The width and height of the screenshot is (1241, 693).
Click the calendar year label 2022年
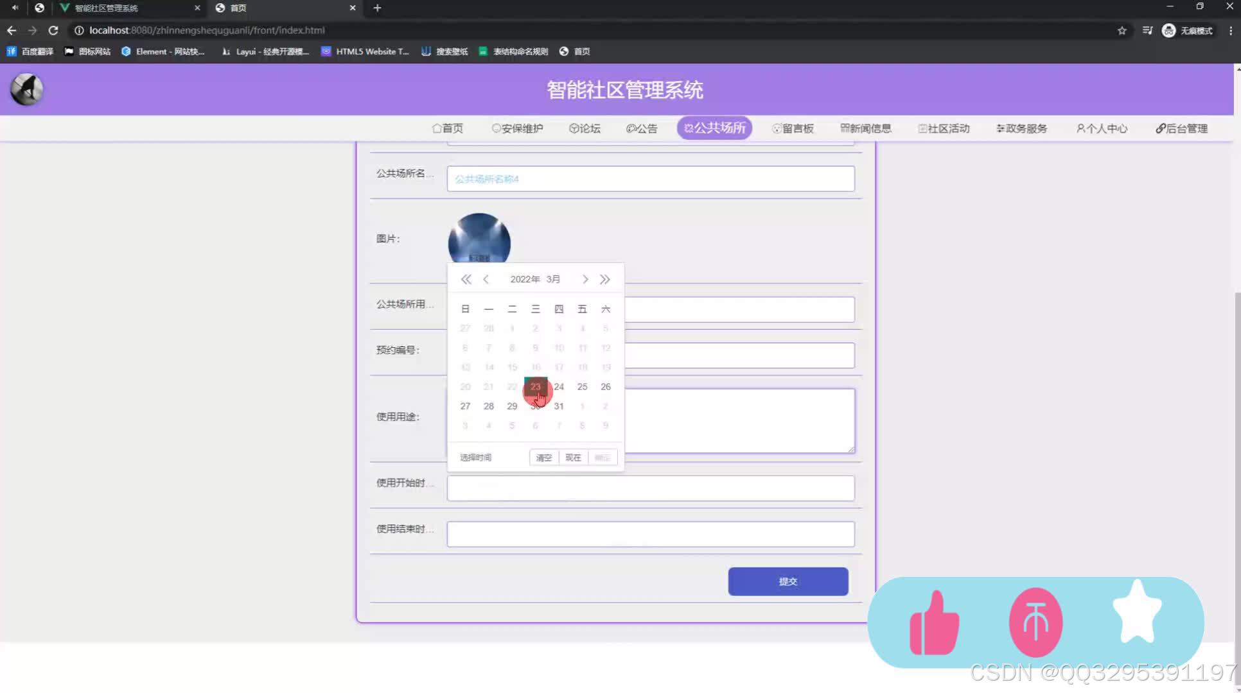tap(525, 279)
